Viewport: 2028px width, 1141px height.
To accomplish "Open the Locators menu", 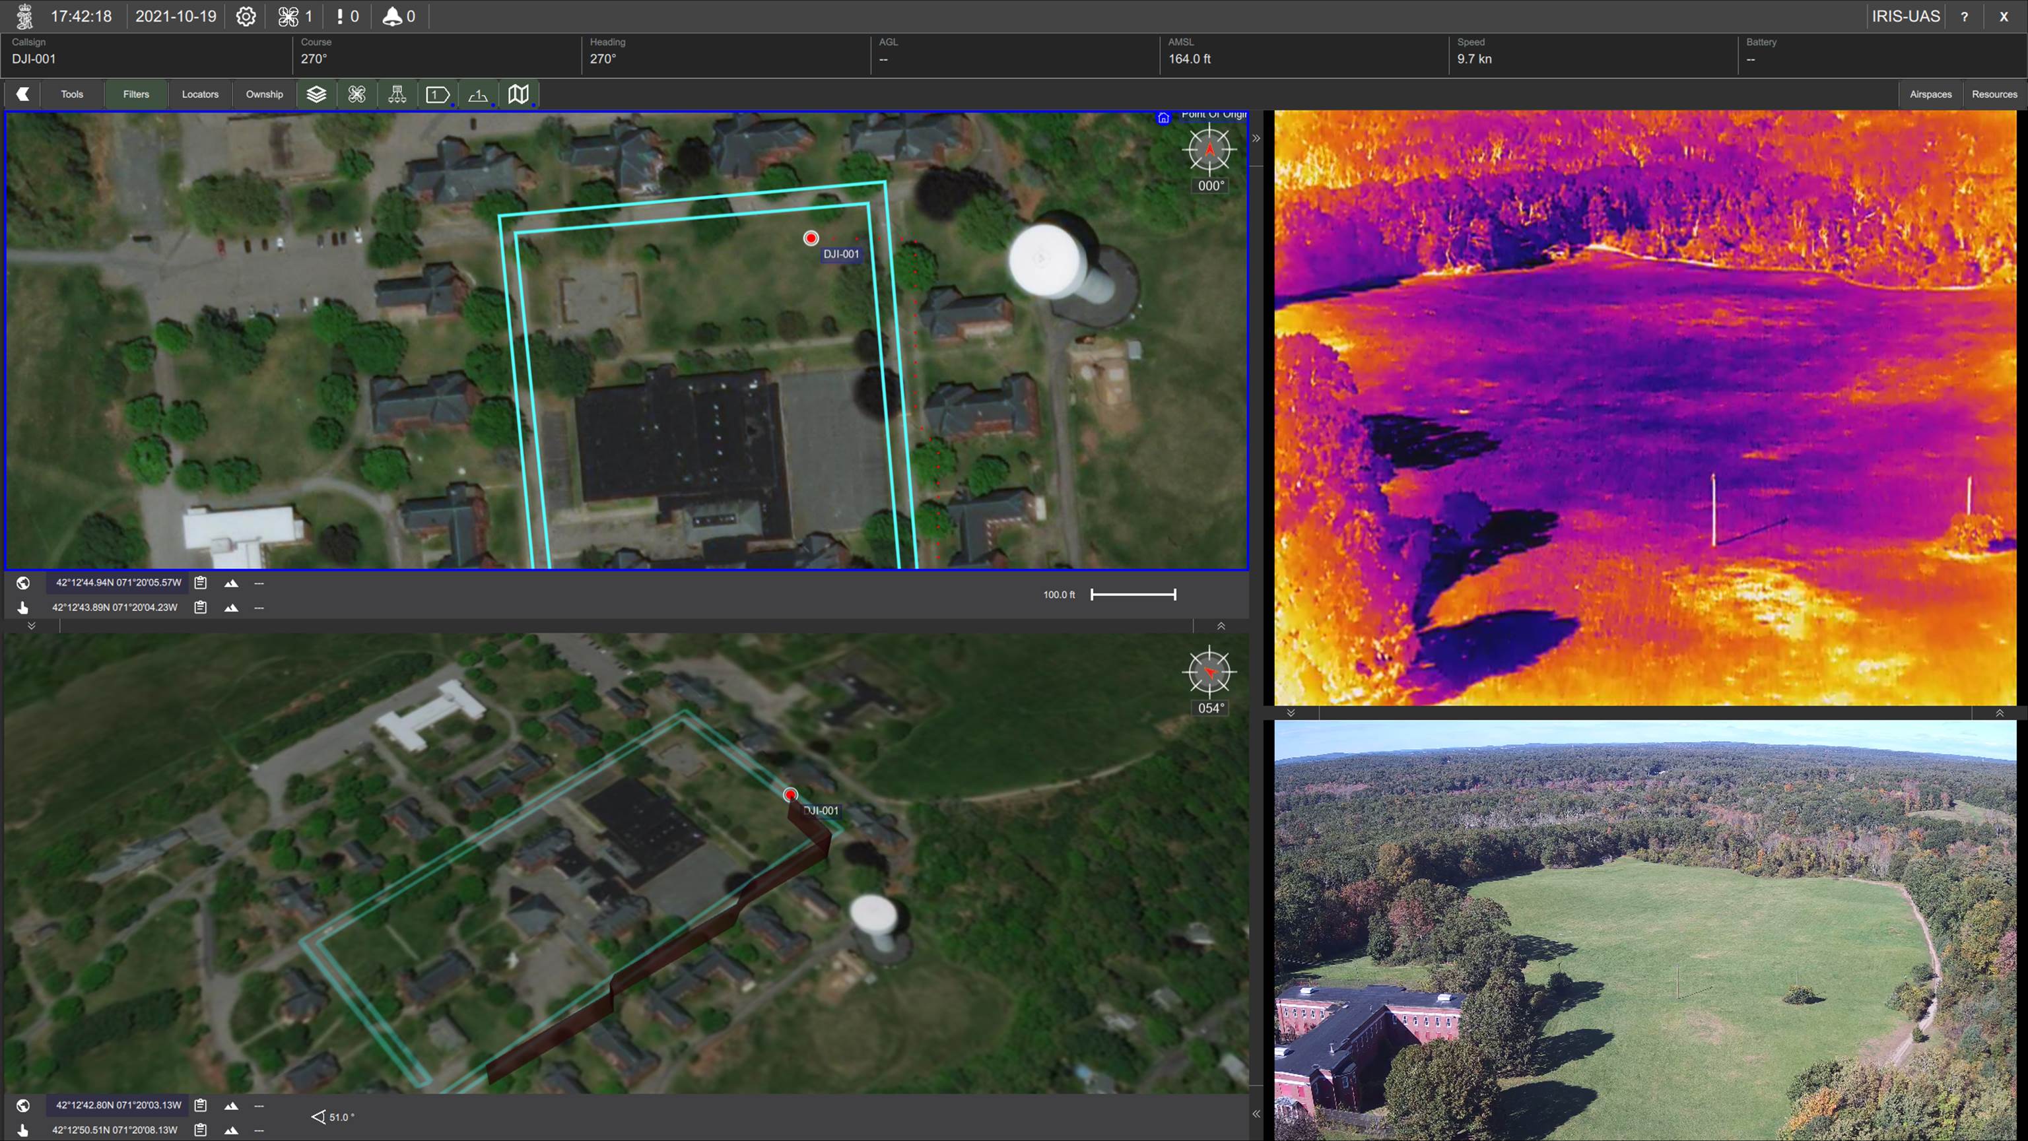I will tap(200, 94).
